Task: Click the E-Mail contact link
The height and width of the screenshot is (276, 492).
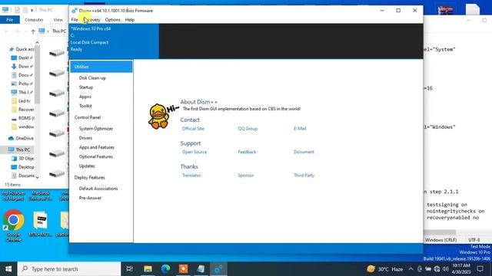Action: [300, 129]
